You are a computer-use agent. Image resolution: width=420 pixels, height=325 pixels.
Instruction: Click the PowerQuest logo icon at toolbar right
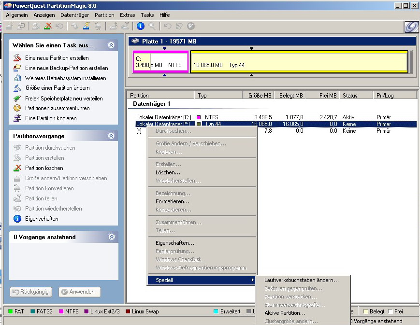pos(411,27)
